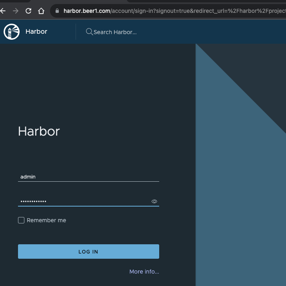
Task: Click the search magnifier icon
Action: 89,32
